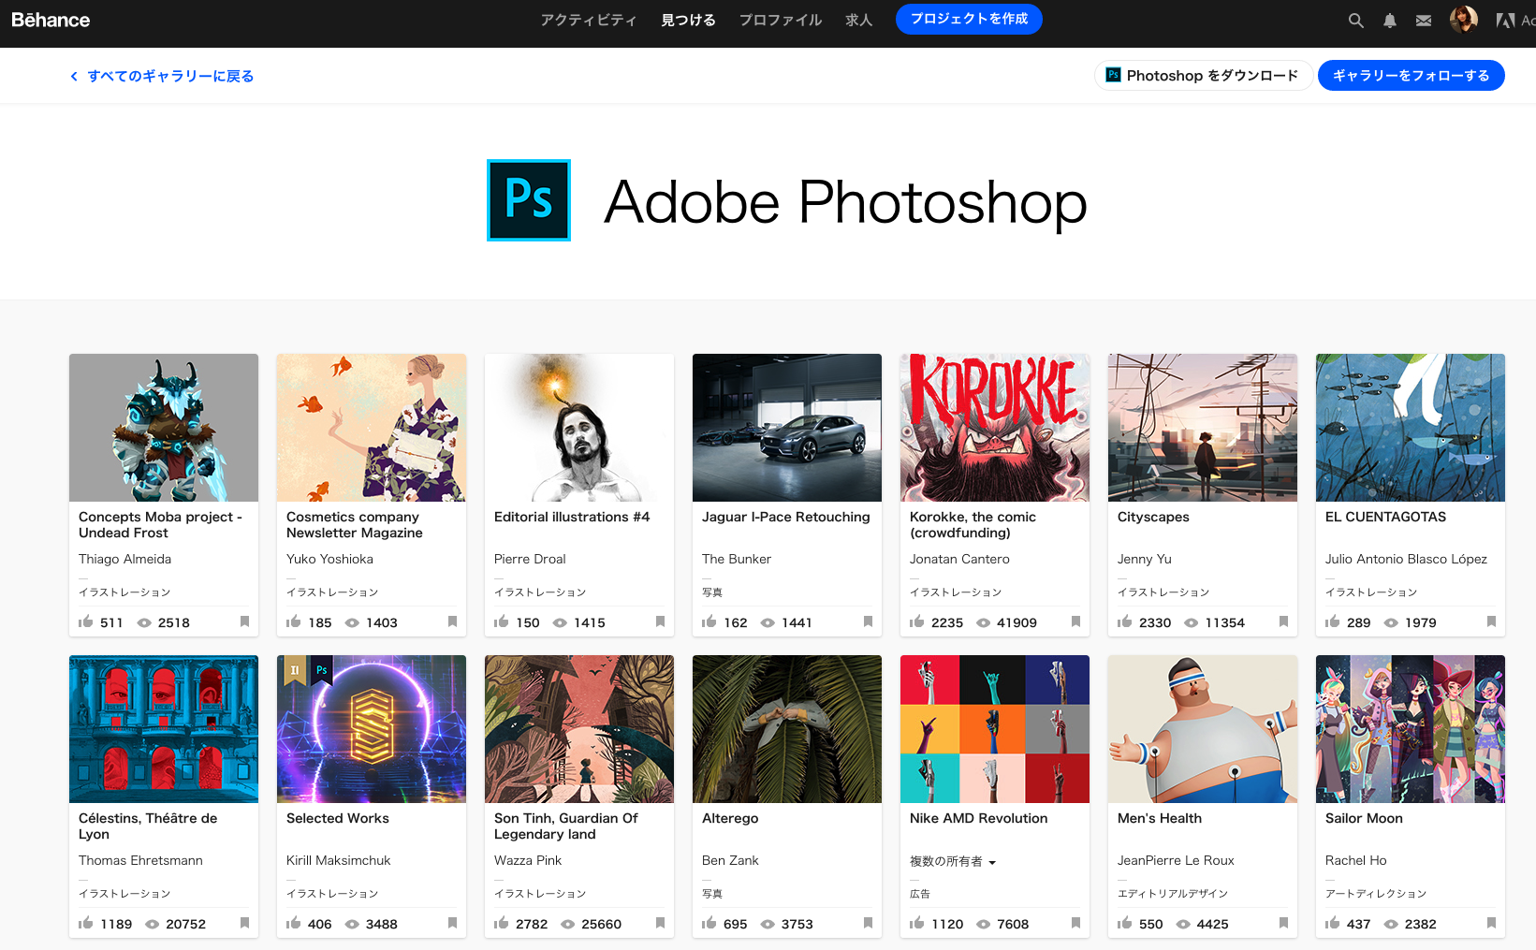The width and height of the screenshot is (1536, 950).
Task: Click 写真 category under The Bunker
Action: point(712,592)
